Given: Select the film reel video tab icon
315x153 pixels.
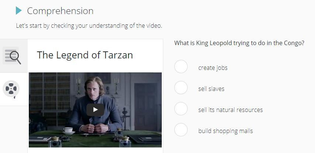Looking at the screenshot, I should (11, 89).
